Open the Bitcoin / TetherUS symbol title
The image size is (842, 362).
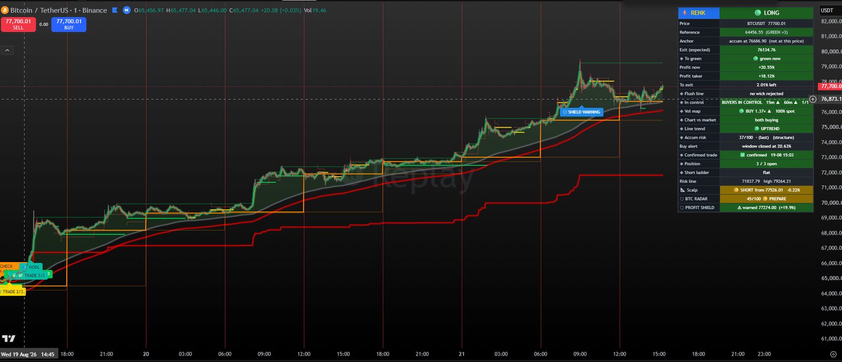point(58,10)
